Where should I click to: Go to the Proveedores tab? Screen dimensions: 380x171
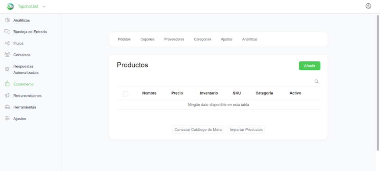174,39
